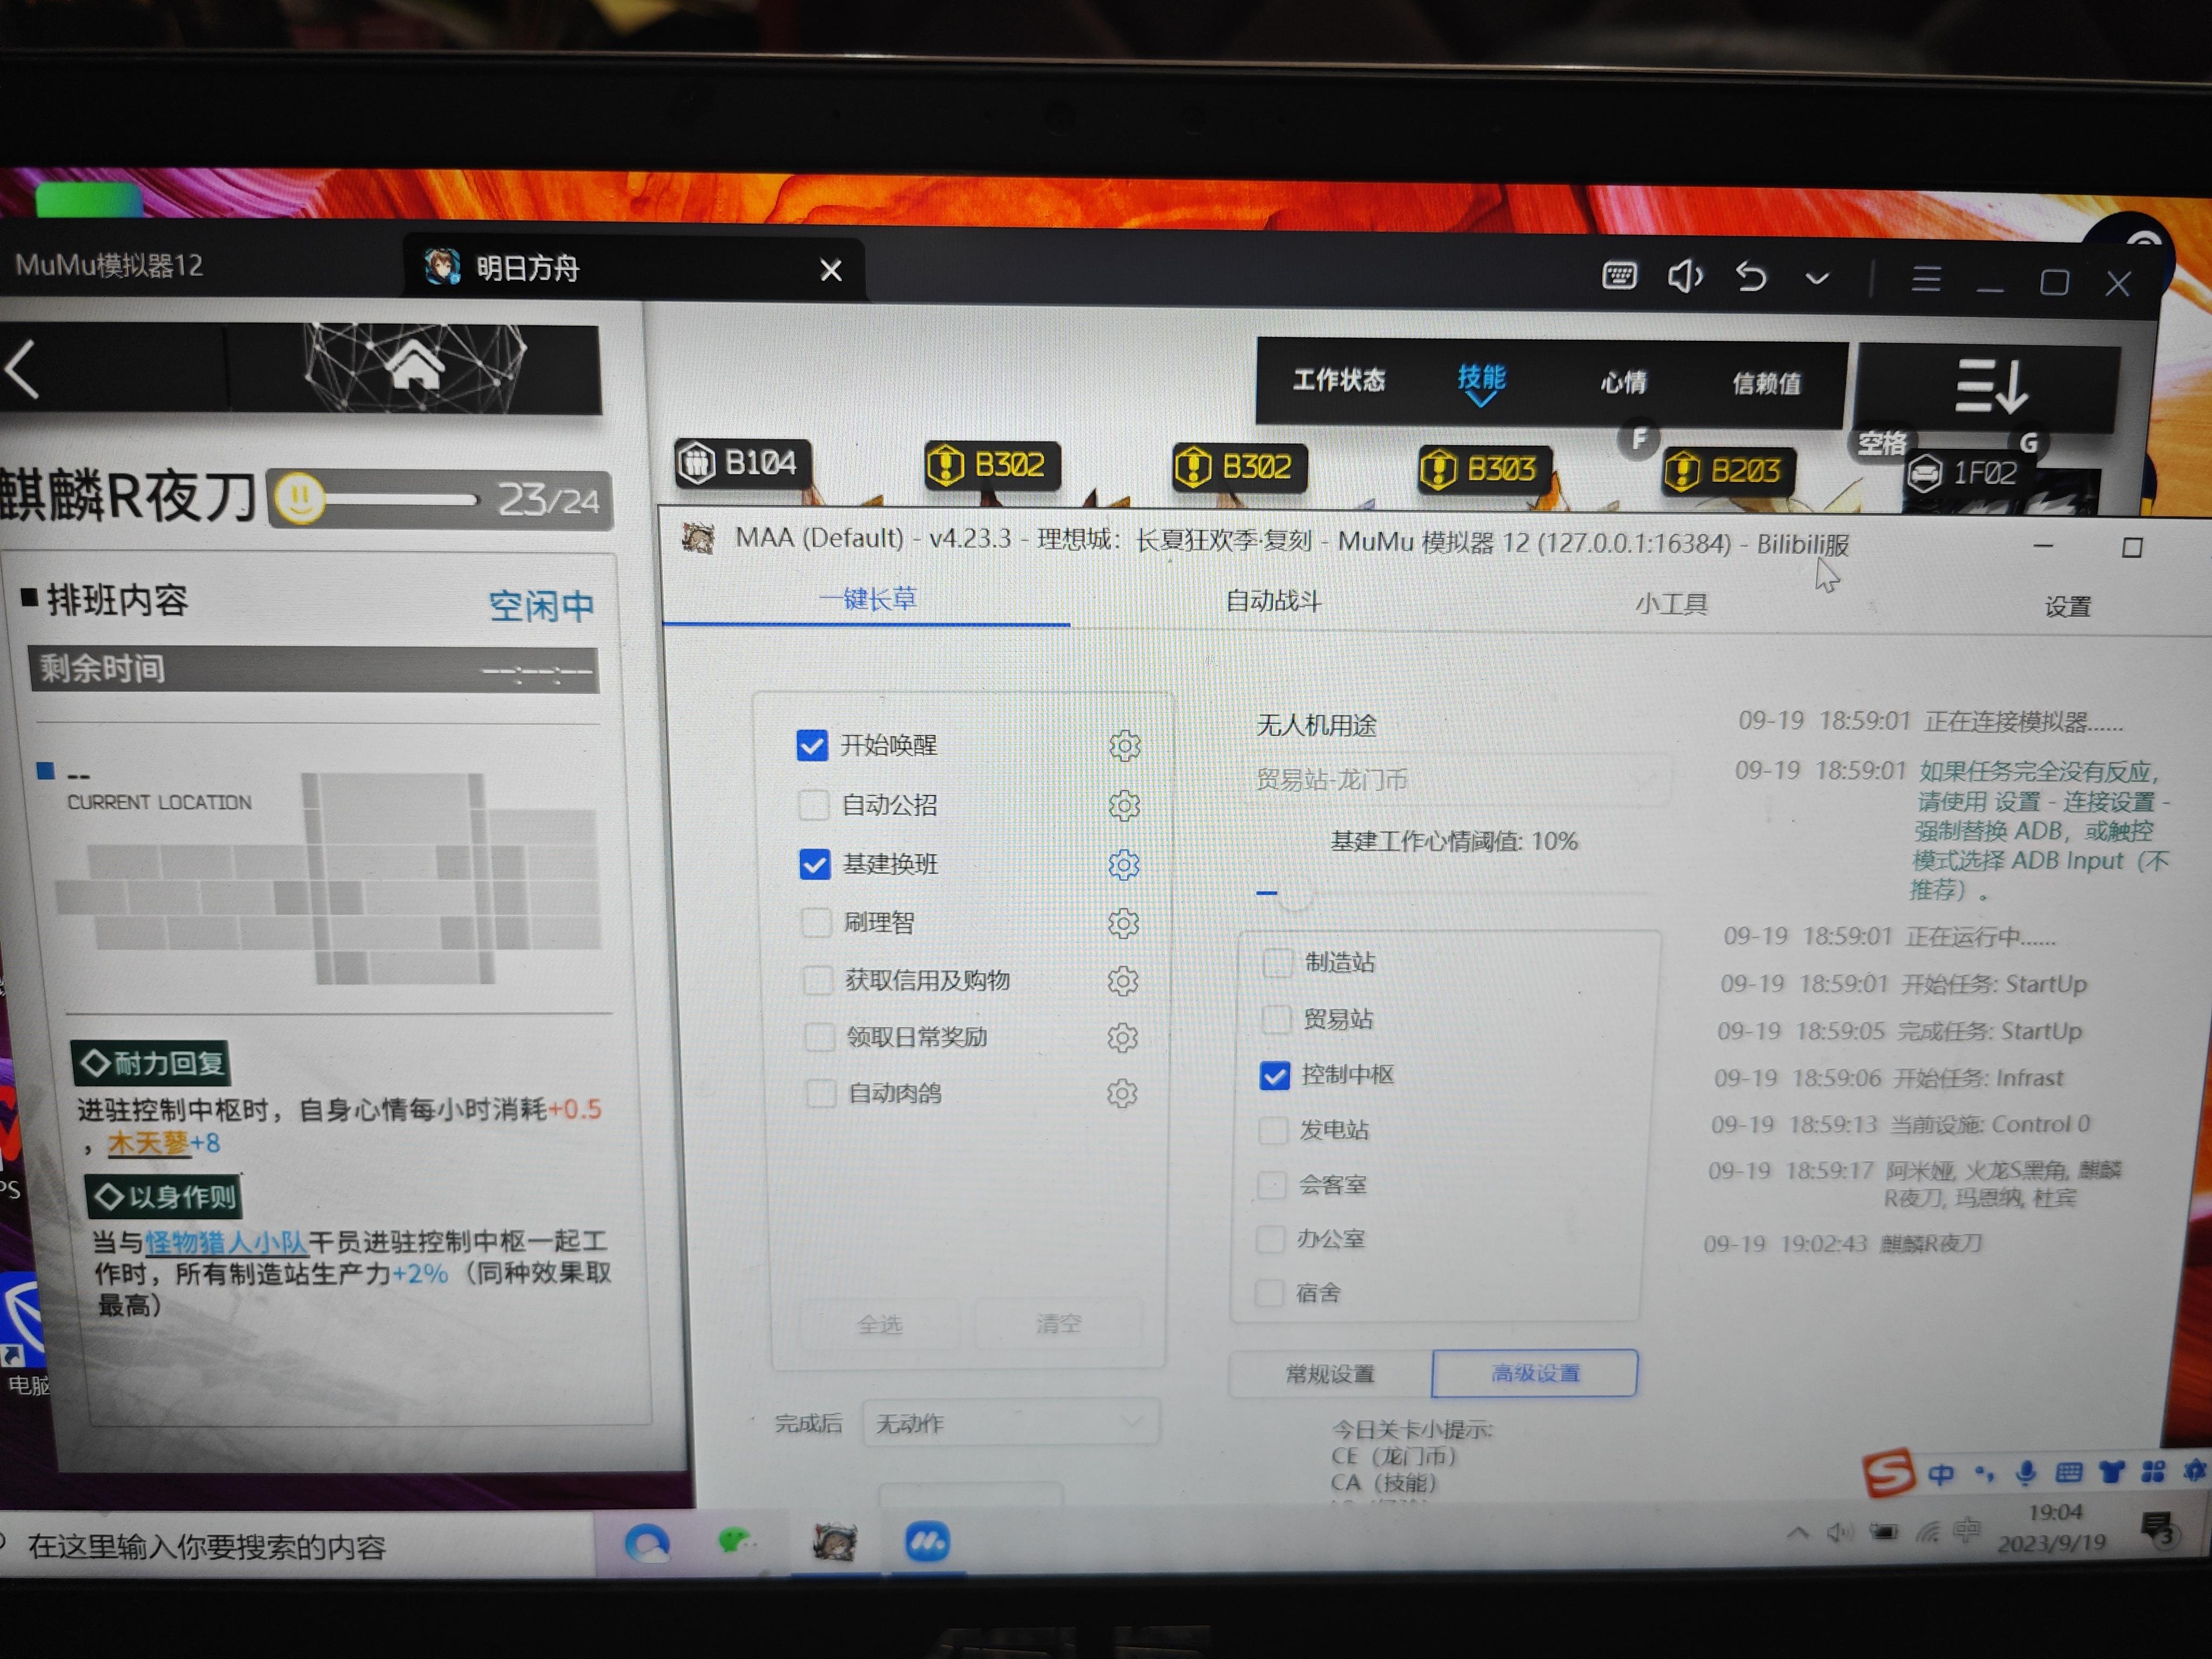Open settings gear for 获取信用及购物
The width and height of the screenshot is (2212, 1659).
coord(1122,981)
